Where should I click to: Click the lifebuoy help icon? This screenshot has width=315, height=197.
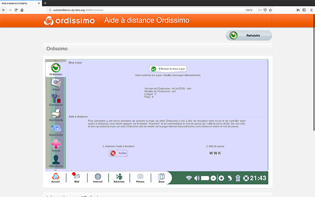click(246, 178)
